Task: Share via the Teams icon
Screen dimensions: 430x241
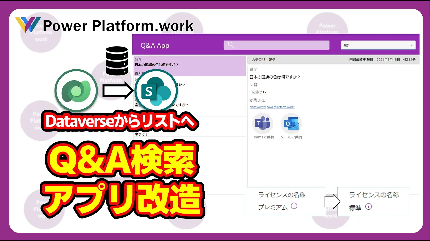Action: coord(263,124)
